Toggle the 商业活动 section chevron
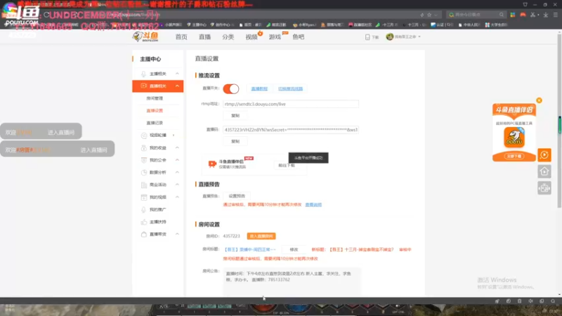This screenshot has height=316, width=562. 177,185
